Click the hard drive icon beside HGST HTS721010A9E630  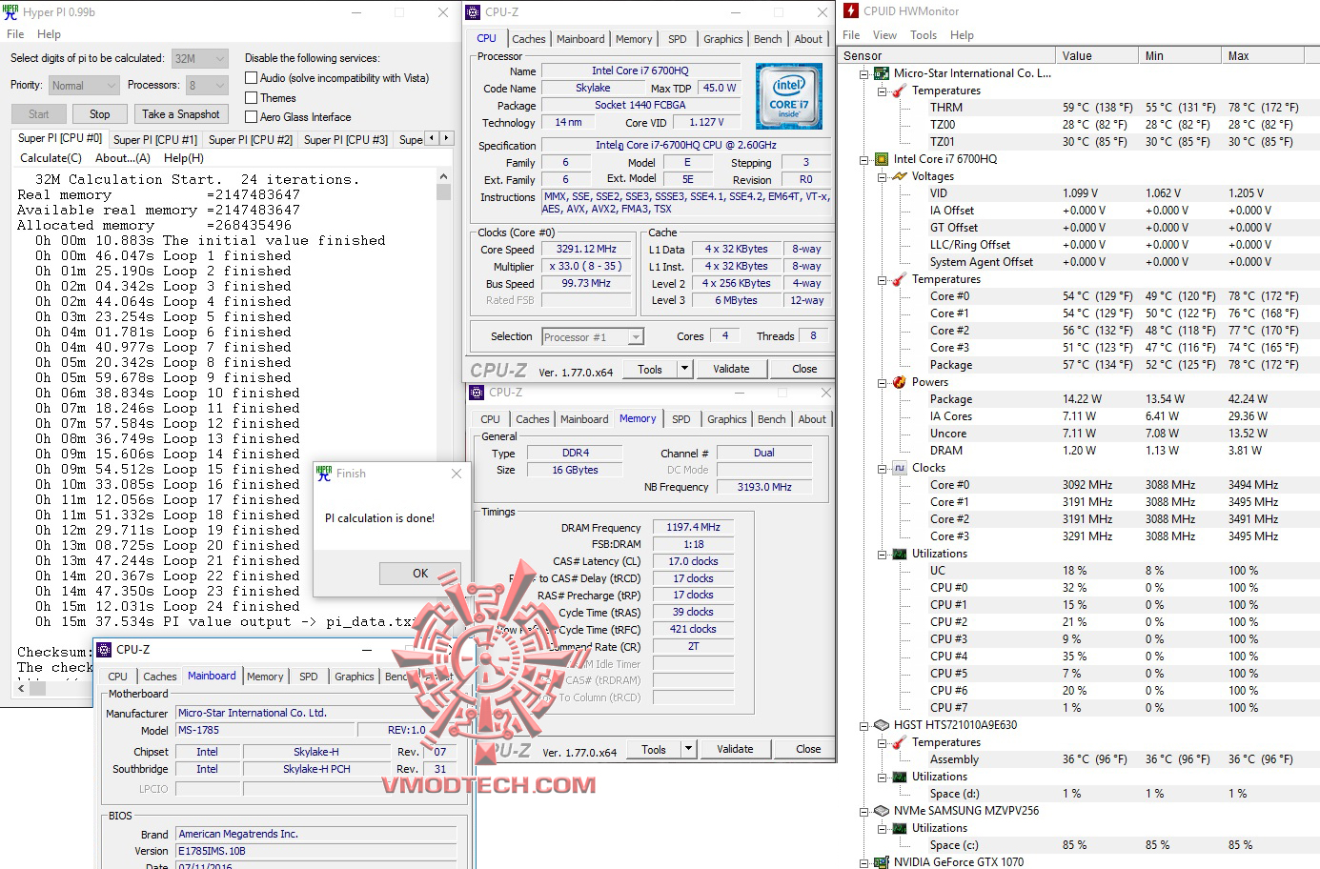click(x=882, y=725)
